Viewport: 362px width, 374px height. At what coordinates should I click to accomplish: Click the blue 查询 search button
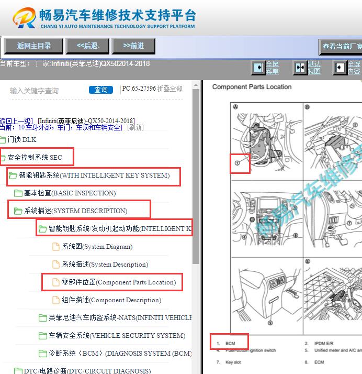101,90
